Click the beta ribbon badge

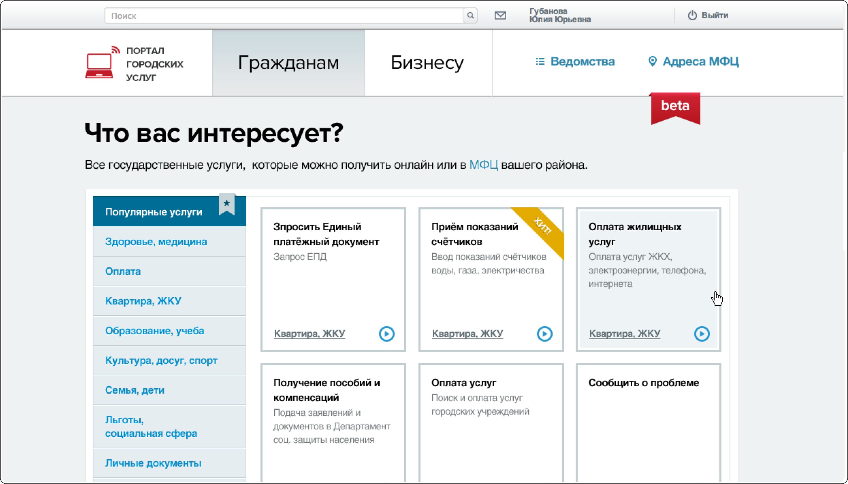(675, 107)
